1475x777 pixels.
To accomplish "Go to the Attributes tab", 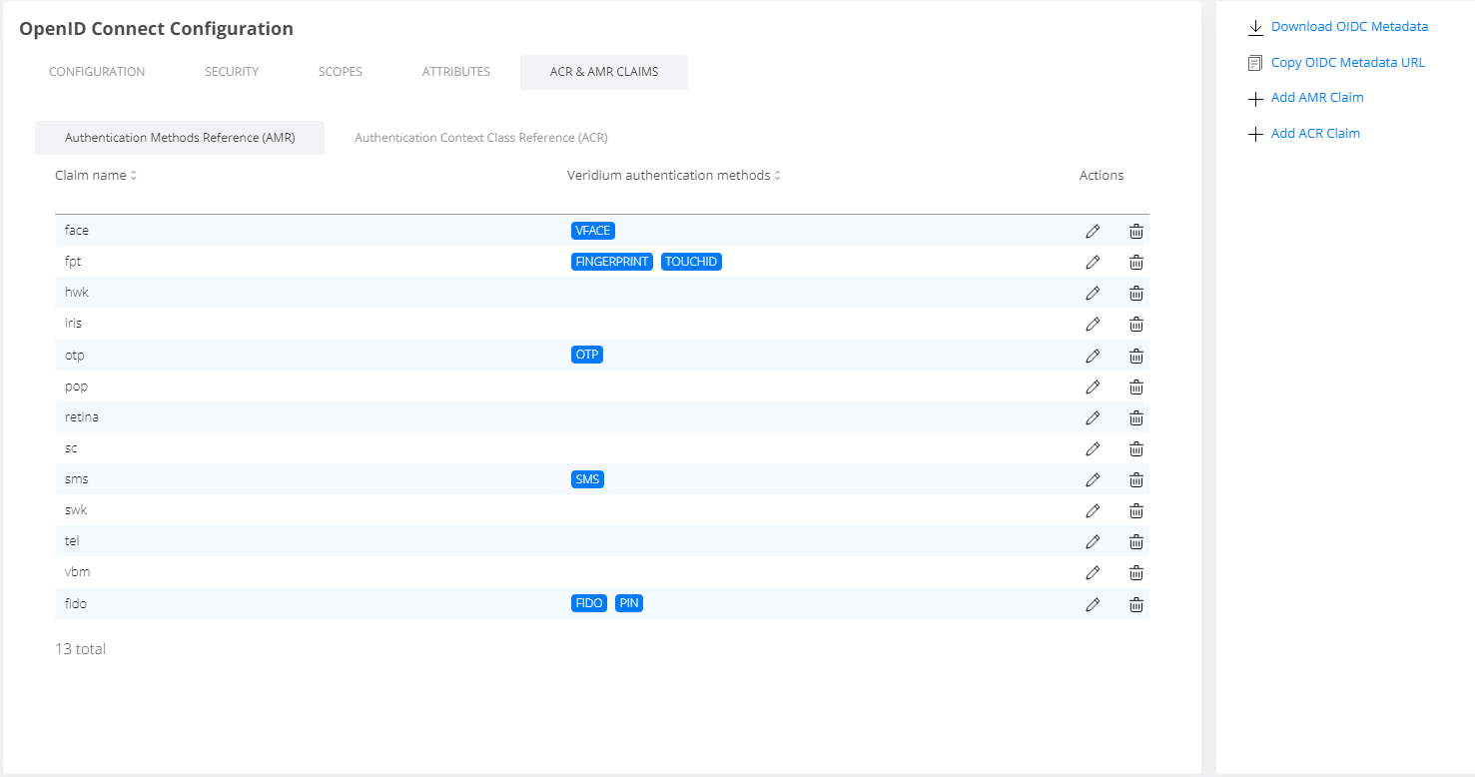I will pos(455,72).
